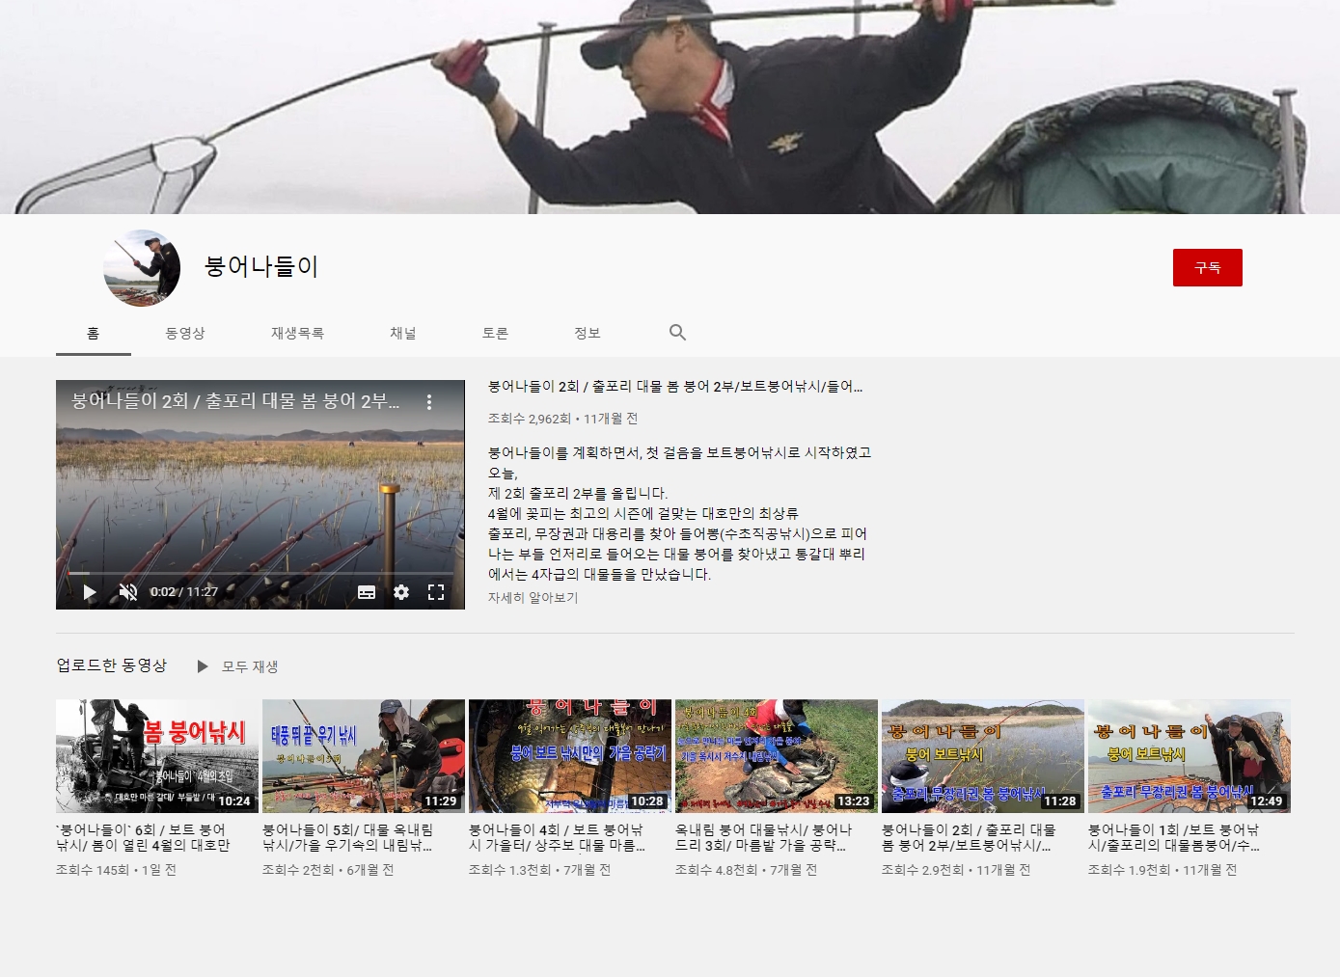Open video player settings gear

401,592
